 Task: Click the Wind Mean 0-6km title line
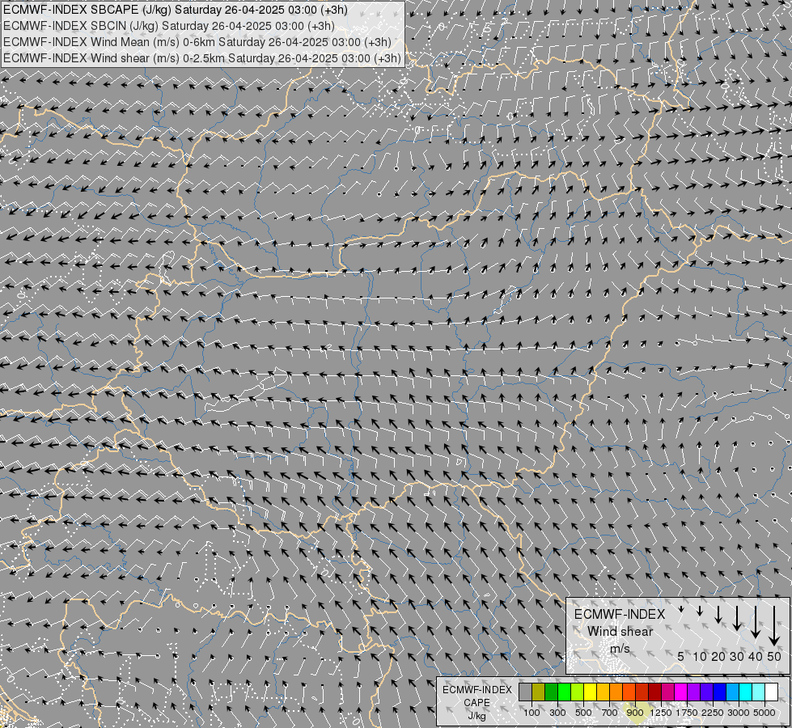(x=197, y=42)
